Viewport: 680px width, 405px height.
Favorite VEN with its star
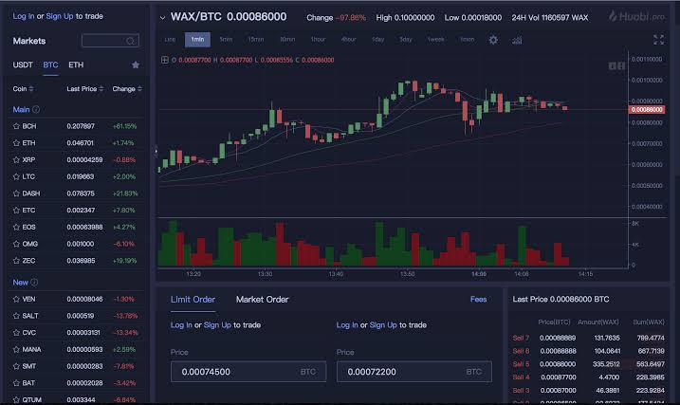(x=16, y=299)
